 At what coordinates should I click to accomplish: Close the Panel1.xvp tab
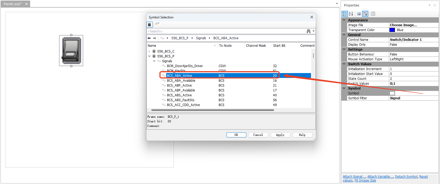click(26, 4)
